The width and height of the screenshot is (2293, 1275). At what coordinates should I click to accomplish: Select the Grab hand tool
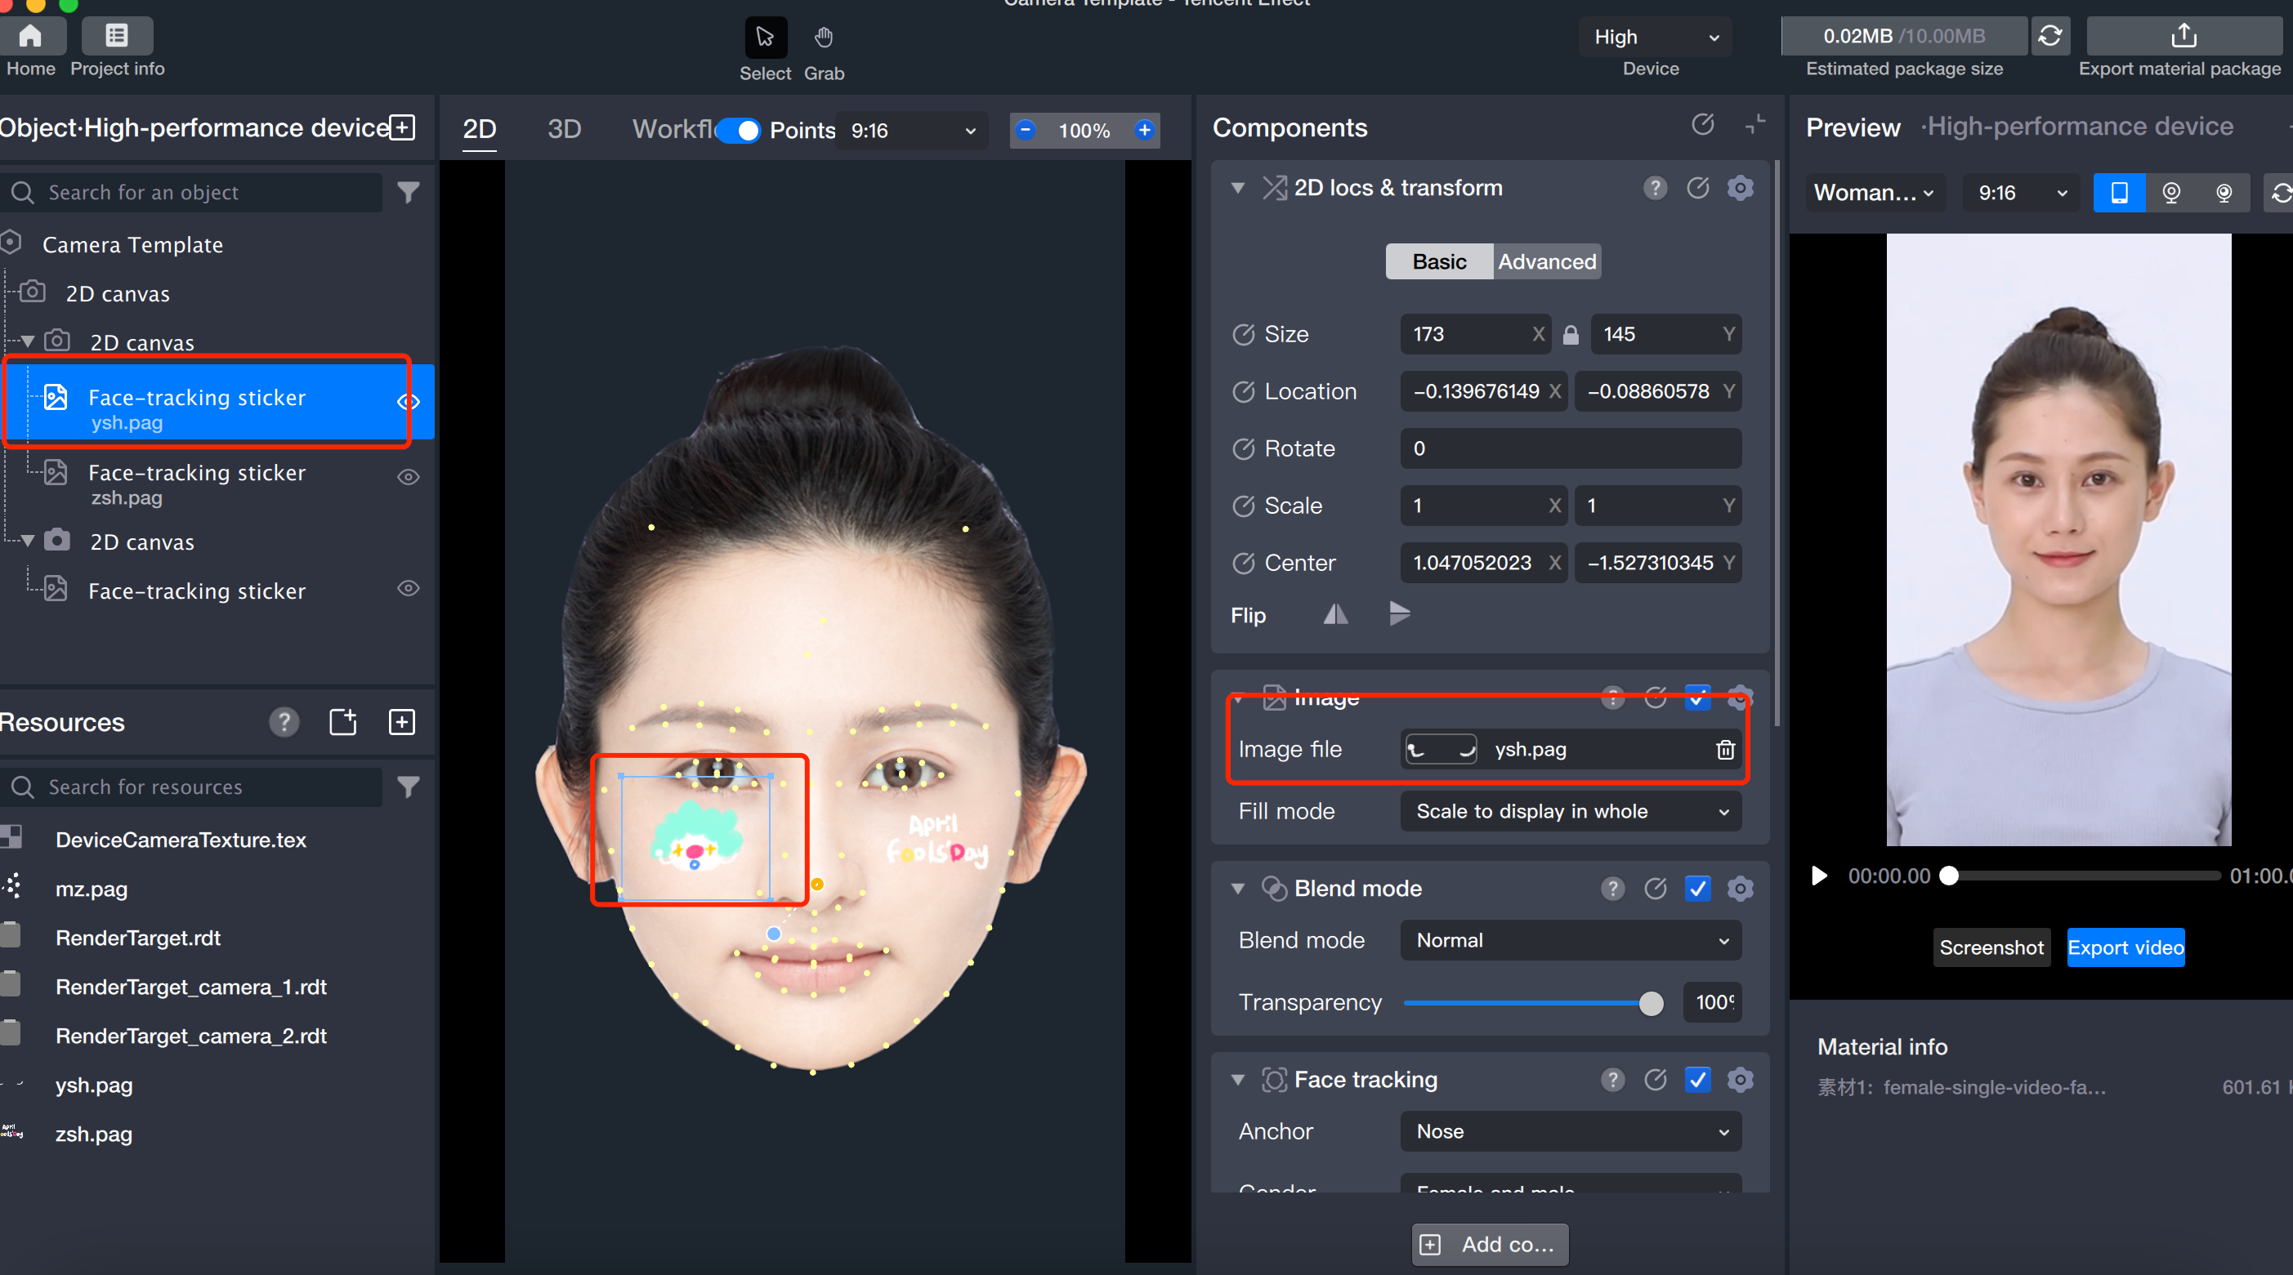point(824,38)
